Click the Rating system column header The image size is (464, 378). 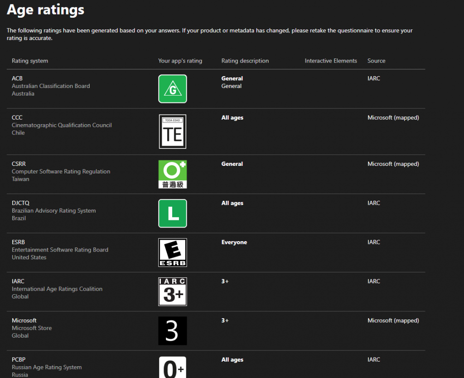click(x=30, y=61)
